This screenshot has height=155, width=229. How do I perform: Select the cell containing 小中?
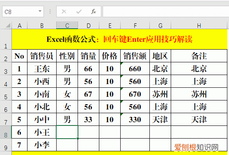[42, 119]
